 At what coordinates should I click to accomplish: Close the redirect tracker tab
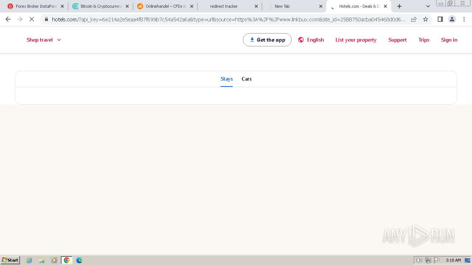click(256, 6)
